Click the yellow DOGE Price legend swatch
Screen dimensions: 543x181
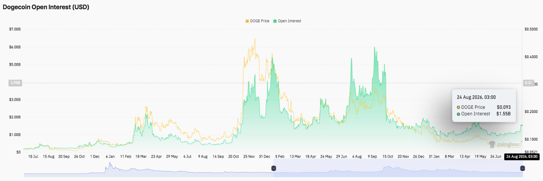(x=247, y=21)
